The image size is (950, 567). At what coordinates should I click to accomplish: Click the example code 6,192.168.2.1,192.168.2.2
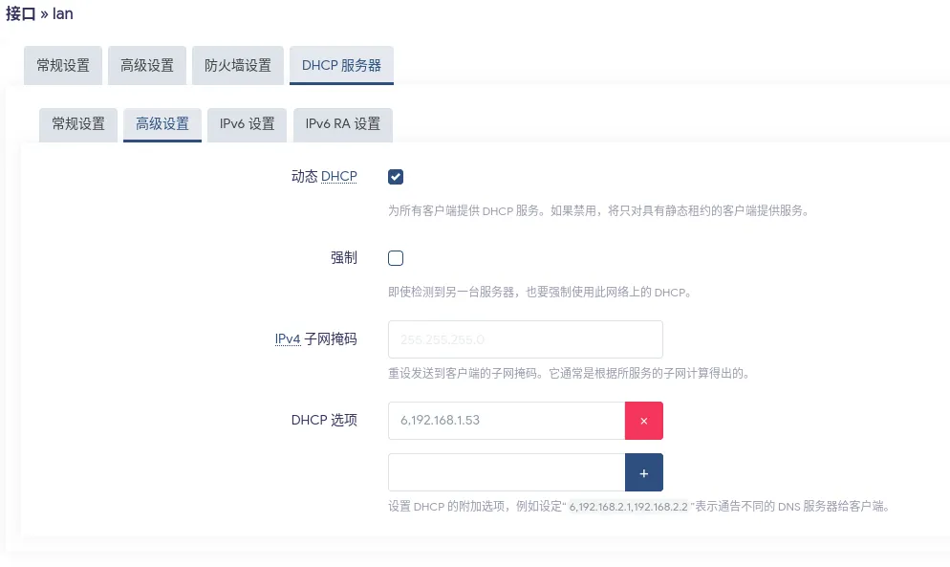[628, 507]
